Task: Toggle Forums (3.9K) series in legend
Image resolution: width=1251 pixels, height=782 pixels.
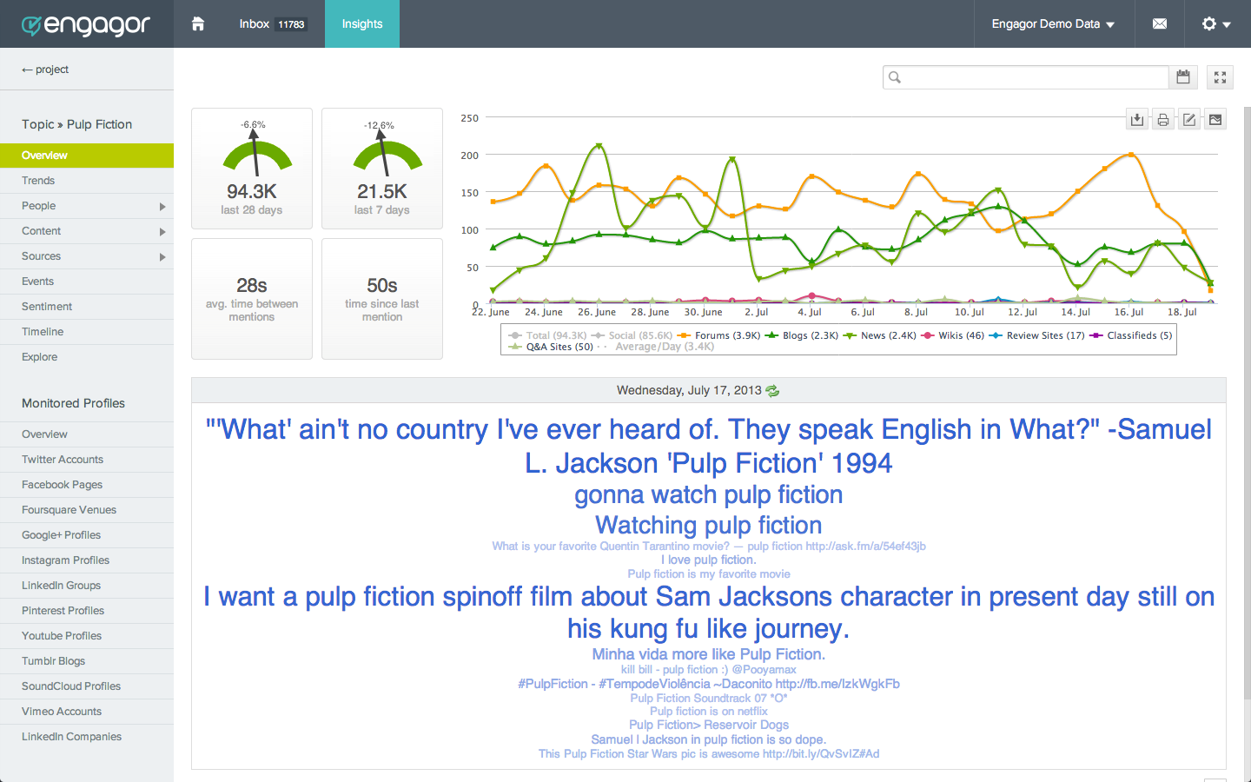Action: coord(718,335)
